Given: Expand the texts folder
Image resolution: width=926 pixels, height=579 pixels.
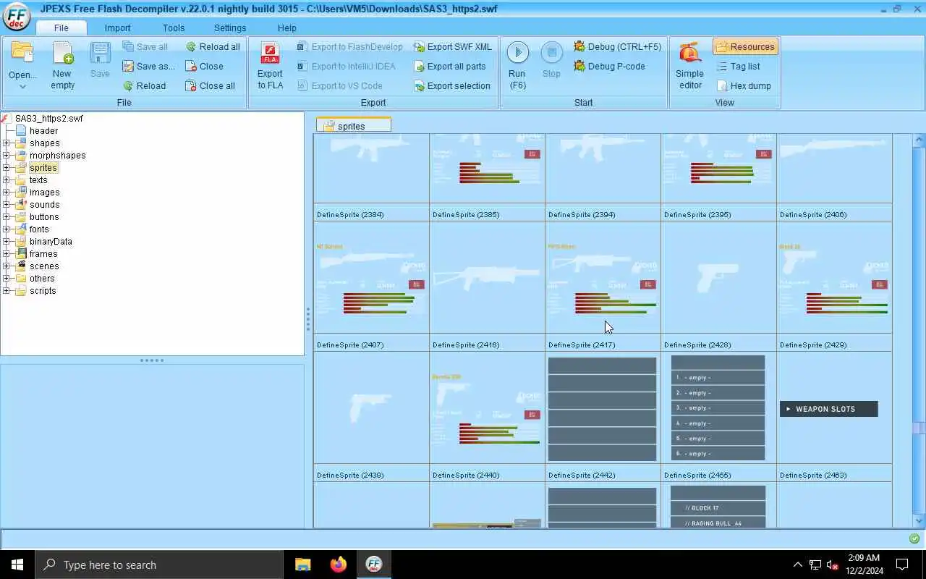Looking at the screenshot, I should click(6, 179).
